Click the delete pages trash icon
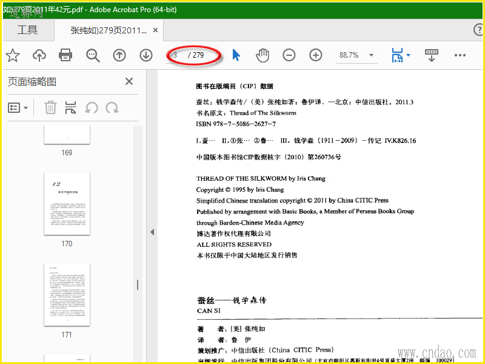485x364 pixels. (50, 108)
